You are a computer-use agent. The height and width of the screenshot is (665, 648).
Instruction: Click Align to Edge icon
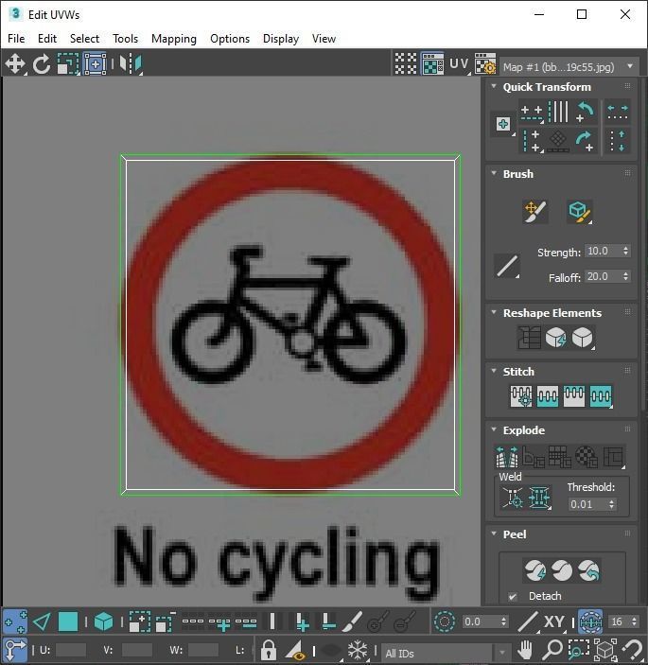point(558,141)
